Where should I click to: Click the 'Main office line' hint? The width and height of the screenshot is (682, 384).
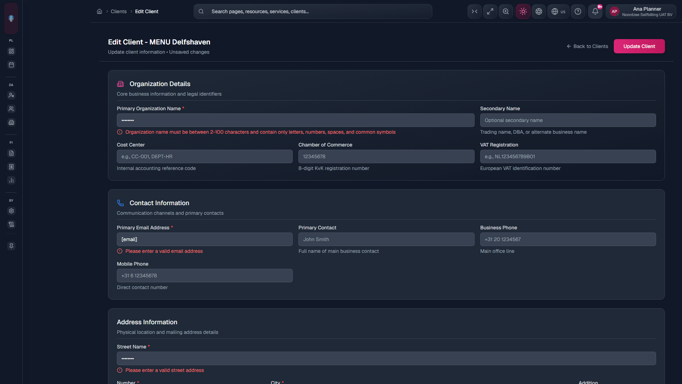click(497, 251)
